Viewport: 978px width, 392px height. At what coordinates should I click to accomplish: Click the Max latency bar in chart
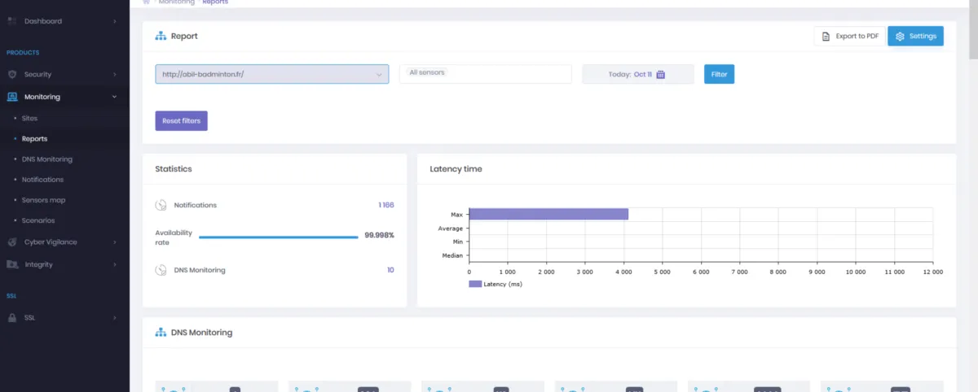point(549,214)
